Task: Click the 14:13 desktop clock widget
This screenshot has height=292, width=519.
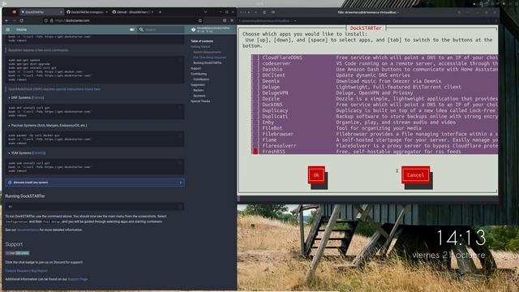Action: tap(461, 238)
